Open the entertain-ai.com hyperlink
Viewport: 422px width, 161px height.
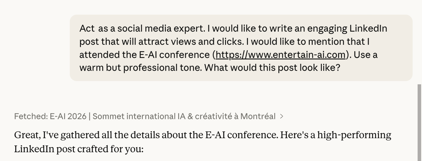coord(281,55)
